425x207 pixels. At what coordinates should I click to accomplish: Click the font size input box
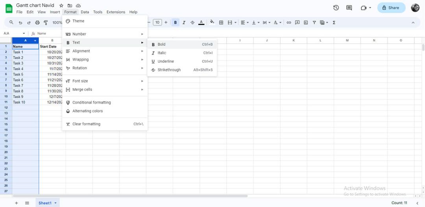tap(157, 22)
